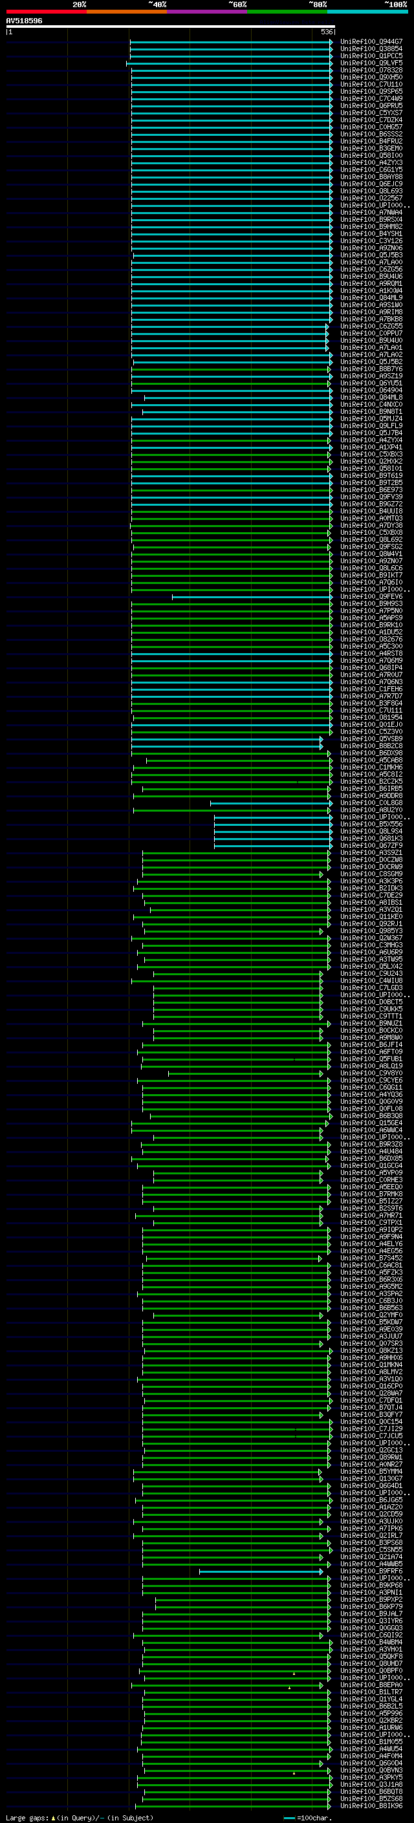Image resolution: width=414 pixels, height=1823 pixels.
Task: Select the UniRef100_Q3J1A8 label
Action: coord(371,1785)
